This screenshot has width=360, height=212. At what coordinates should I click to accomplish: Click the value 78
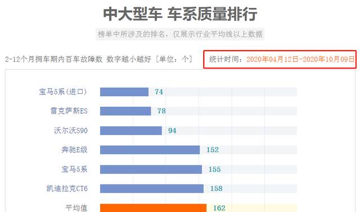161,111
